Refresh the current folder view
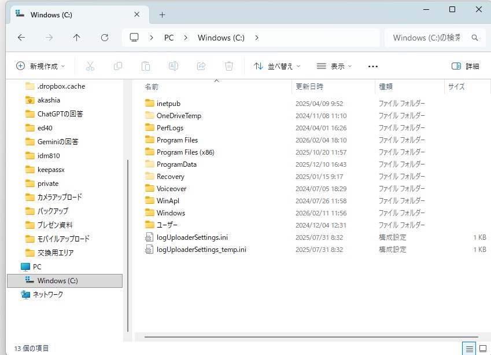Viewport: 491px width, 355px height. pos(105,38)
